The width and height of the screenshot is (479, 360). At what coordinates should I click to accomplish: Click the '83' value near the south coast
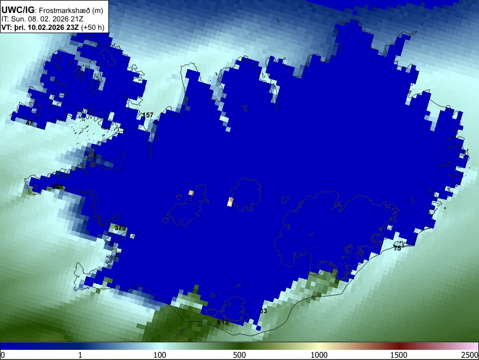coord(263,311)
